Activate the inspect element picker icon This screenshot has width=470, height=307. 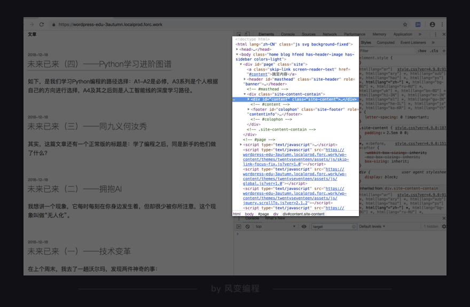click(239, 34)
